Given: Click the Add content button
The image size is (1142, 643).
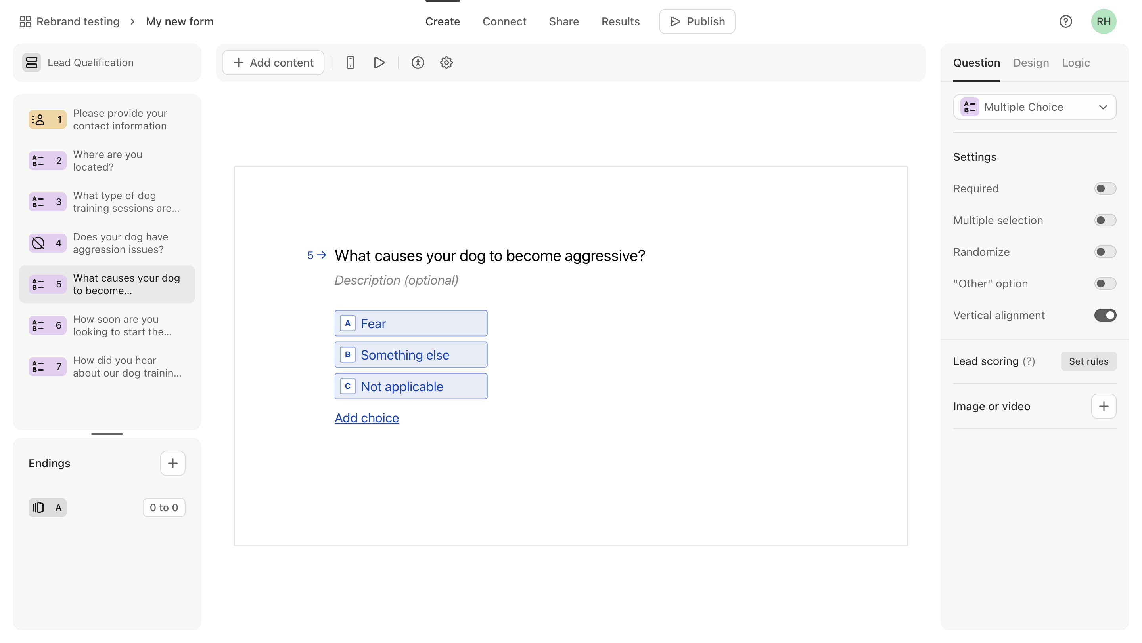Looking at the screenshot, I should coord(273,63).
